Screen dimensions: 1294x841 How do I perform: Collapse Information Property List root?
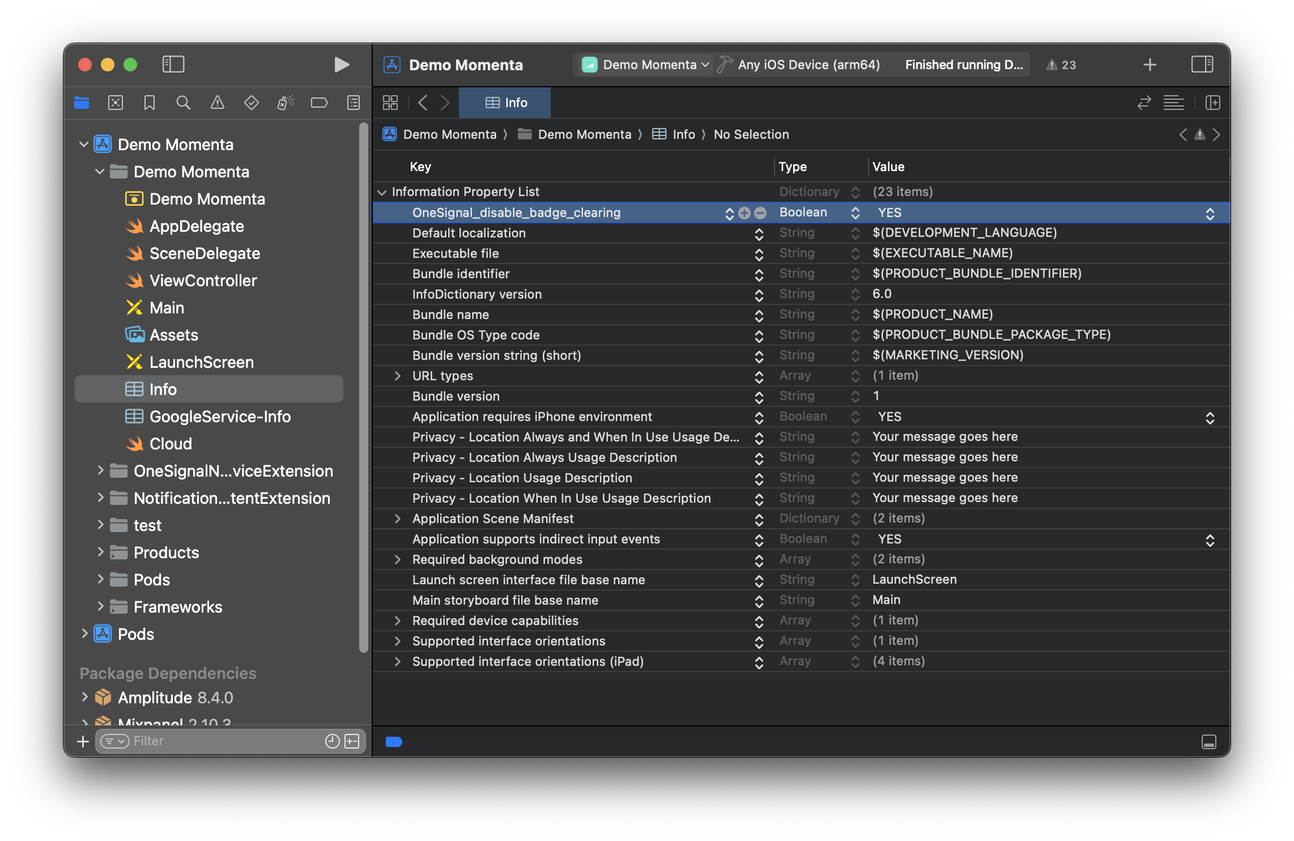[x=382, y=193]
